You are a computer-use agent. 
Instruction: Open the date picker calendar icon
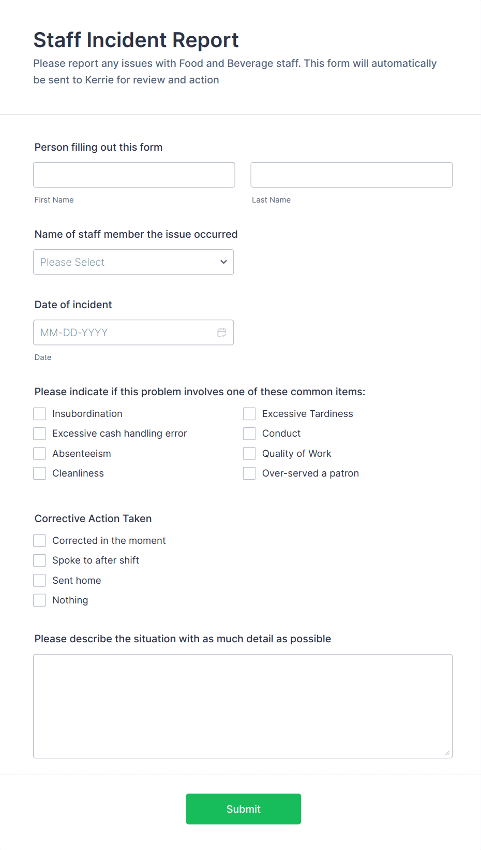tap(222, 332)
